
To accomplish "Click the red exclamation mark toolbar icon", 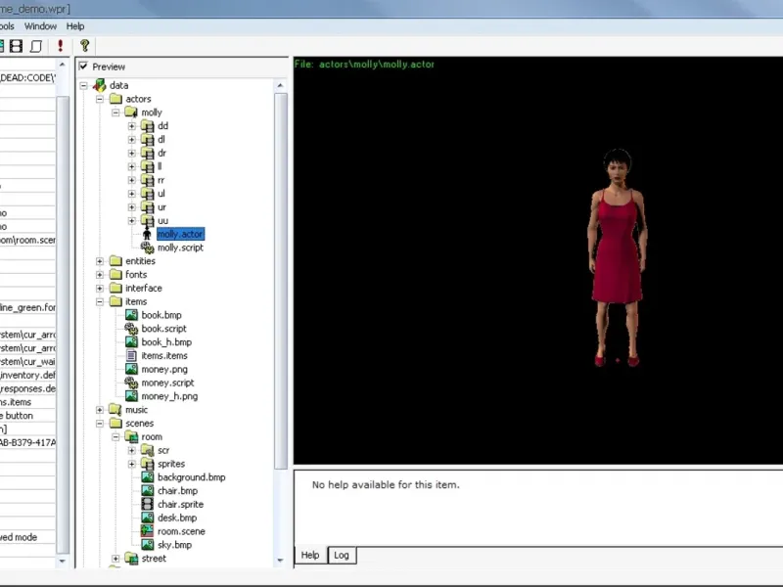I will click(x=61, y=46).
